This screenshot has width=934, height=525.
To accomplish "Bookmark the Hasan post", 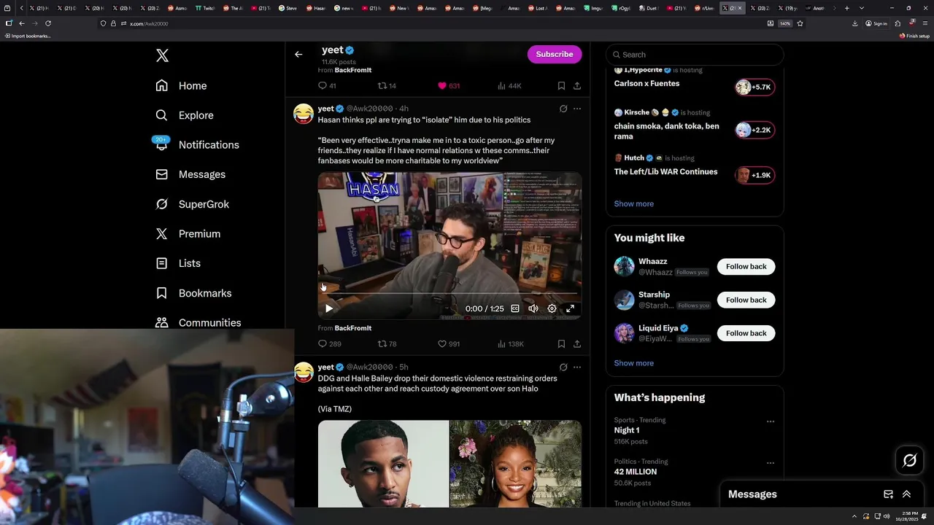I will 561,343.
